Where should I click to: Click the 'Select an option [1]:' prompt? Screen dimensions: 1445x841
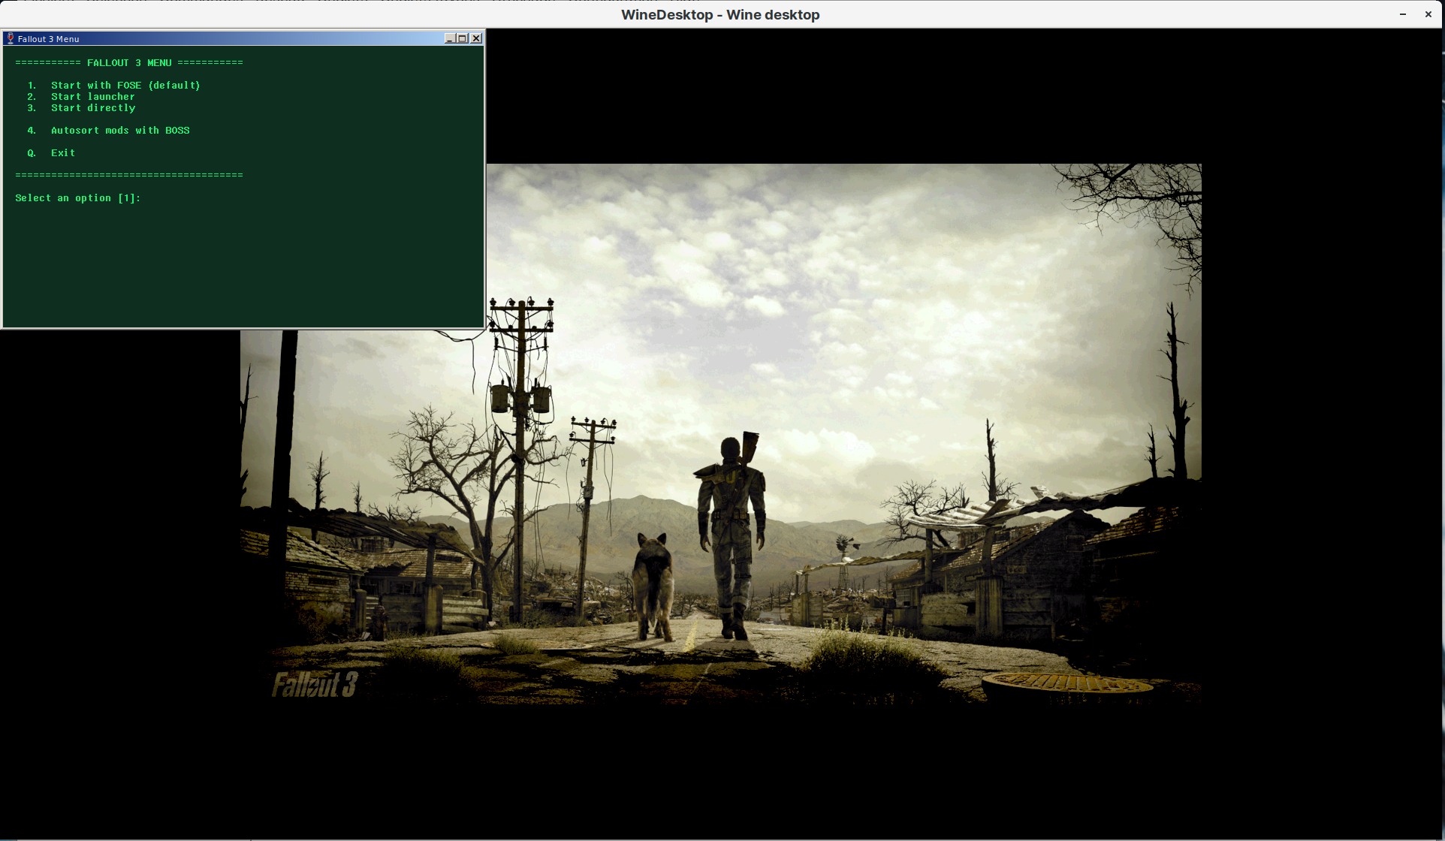tap(77, 198)
